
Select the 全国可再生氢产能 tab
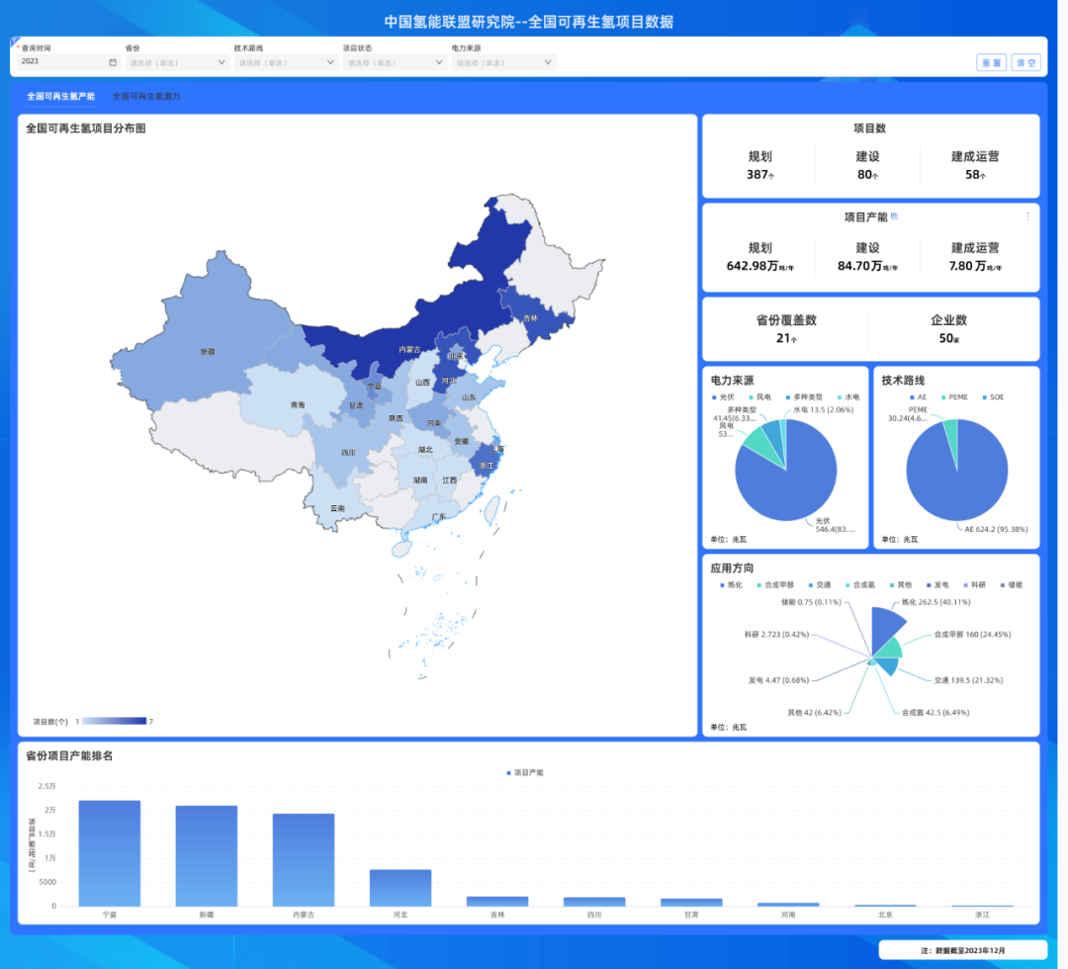point(61,97)
